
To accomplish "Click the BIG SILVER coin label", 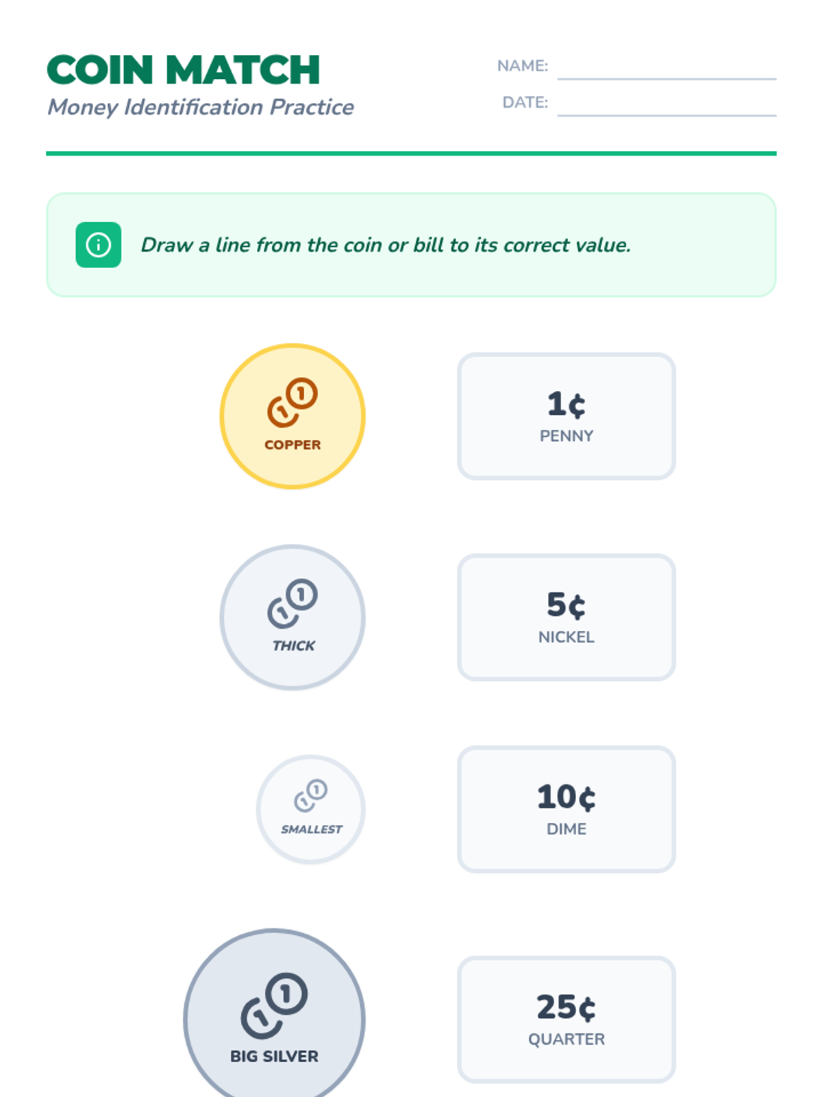I will pos(274,1057).
